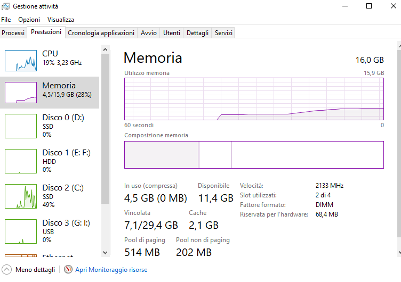401x282 pixels.
Task: Maximize the Gestione attività window
Action: [369, 6]
